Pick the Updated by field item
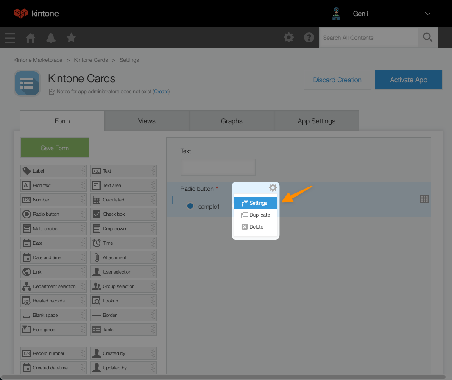 pyautogui.click(x=123, y=368)
